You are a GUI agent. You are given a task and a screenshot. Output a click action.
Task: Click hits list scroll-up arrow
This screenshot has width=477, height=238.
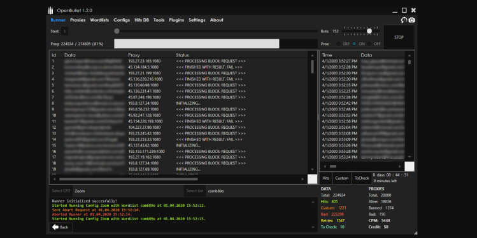pyautogui.click(x=409, y=55)
